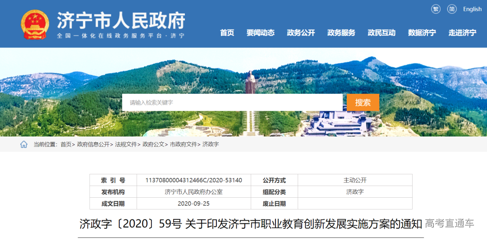Screen dimensions: 487x241
Task: Click the 当前位置 label
Action: [46, 145]
